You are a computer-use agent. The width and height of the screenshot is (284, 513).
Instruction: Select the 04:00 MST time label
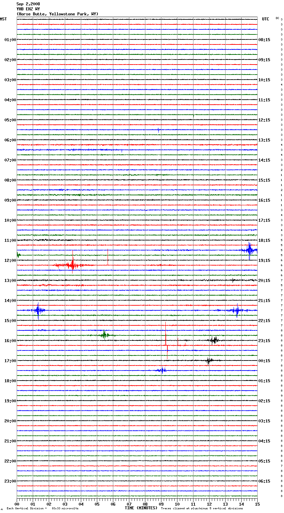[10, 100]
